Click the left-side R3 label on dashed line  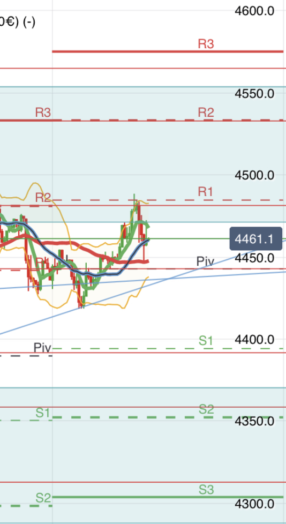tap(43, 113)
